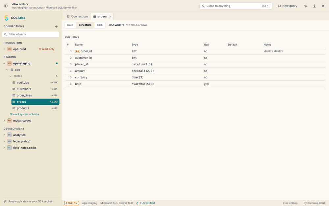The width and height of the screenshot is (329, 206).
Task: Click the audit_log table icon
Action: 14,83
